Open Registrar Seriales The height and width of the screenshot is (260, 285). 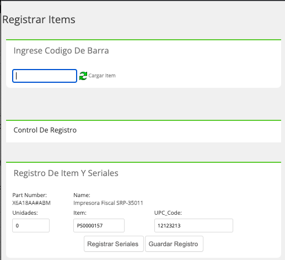[114, 244]
